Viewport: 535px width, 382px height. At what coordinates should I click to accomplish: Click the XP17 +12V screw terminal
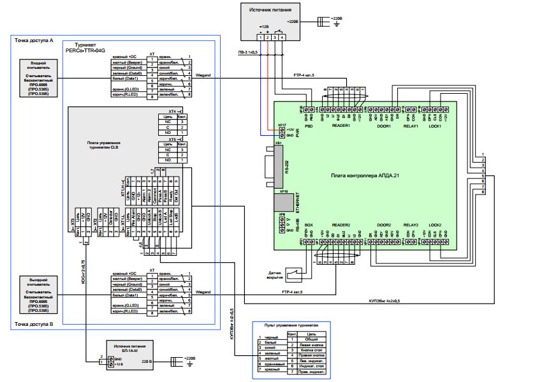[282, 130]
